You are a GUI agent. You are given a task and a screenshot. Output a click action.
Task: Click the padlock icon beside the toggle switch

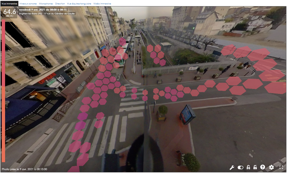(x=248, y=167)
